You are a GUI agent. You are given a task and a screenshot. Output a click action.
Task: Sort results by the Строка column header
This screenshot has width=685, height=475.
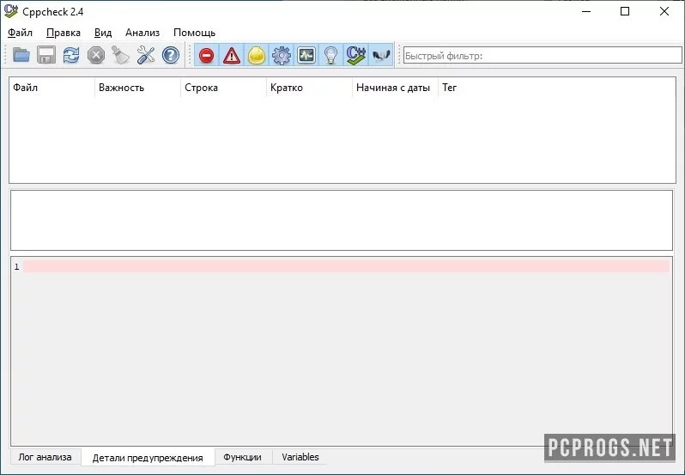223,88
